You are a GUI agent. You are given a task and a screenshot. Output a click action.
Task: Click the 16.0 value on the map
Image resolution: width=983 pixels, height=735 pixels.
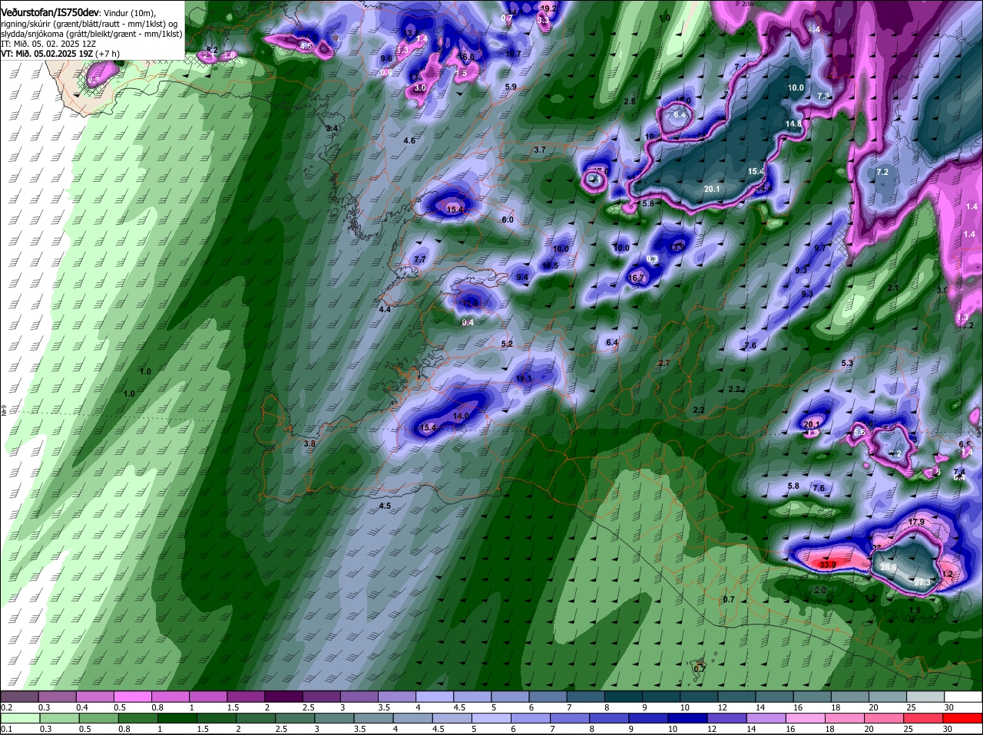(x=467, y=57)
